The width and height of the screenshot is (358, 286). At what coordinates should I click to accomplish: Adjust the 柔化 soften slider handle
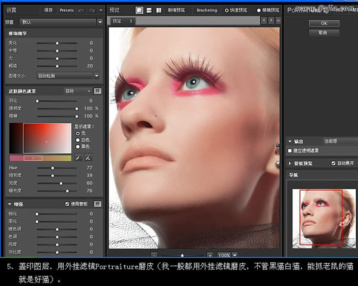37,222
